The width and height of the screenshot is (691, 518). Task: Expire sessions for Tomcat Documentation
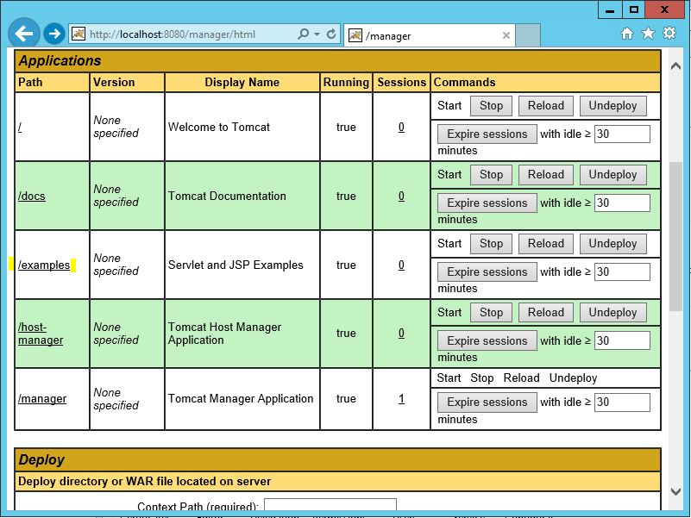(x=487, y=203)
